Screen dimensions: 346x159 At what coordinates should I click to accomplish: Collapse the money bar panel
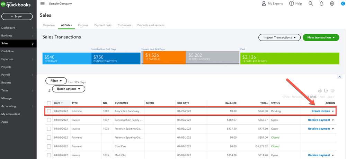tap(339, 77)
